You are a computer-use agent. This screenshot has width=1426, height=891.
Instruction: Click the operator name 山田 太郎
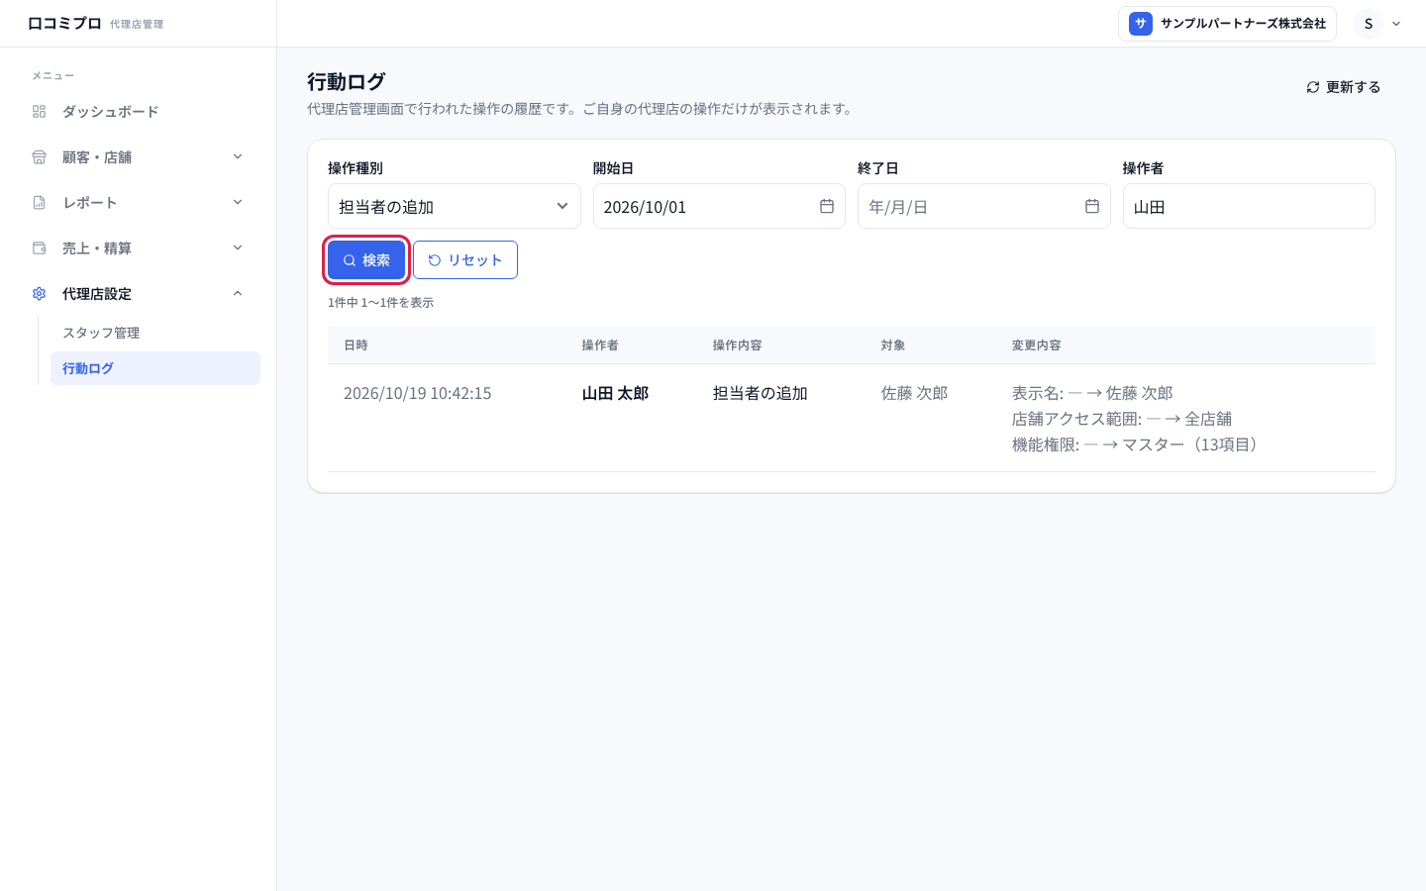click(615, 393)
